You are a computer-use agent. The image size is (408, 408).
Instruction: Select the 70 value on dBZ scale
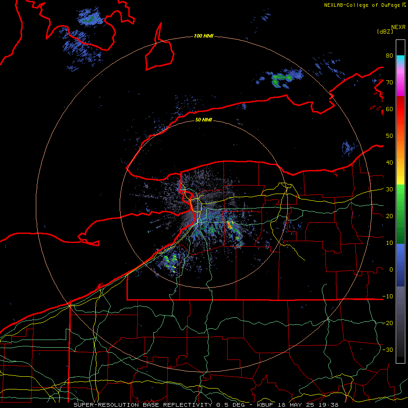point(389,82)
